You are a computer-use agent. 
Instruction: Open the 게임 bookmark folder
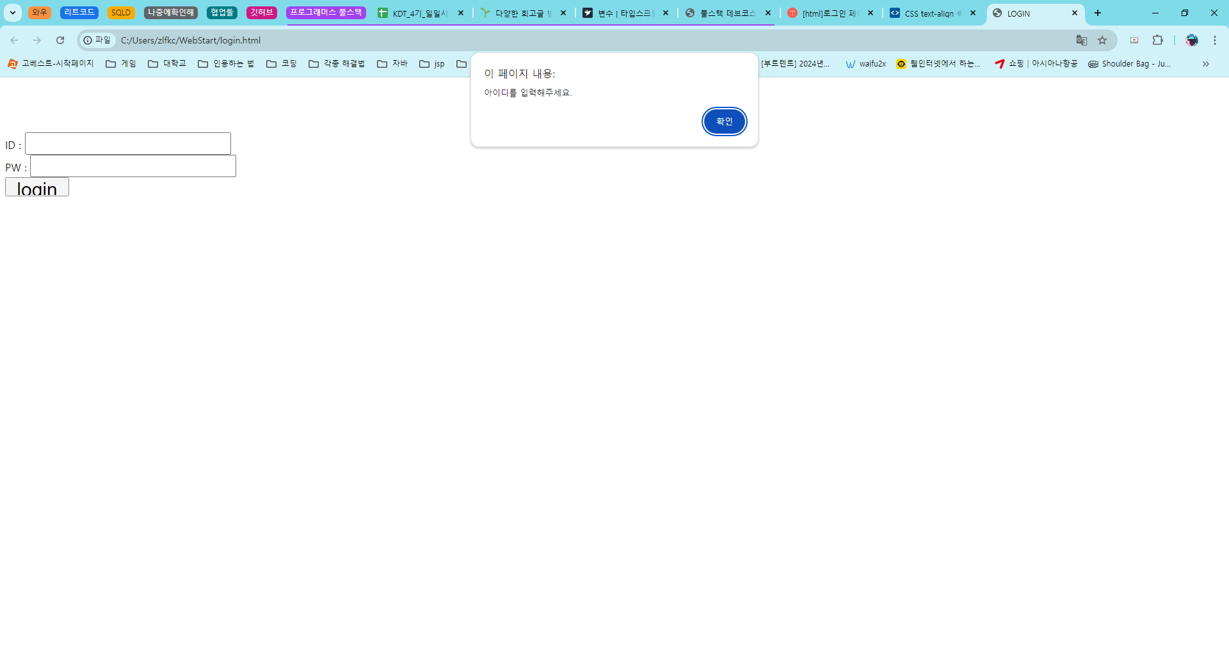pyautogui.click(x=121, y=64)
